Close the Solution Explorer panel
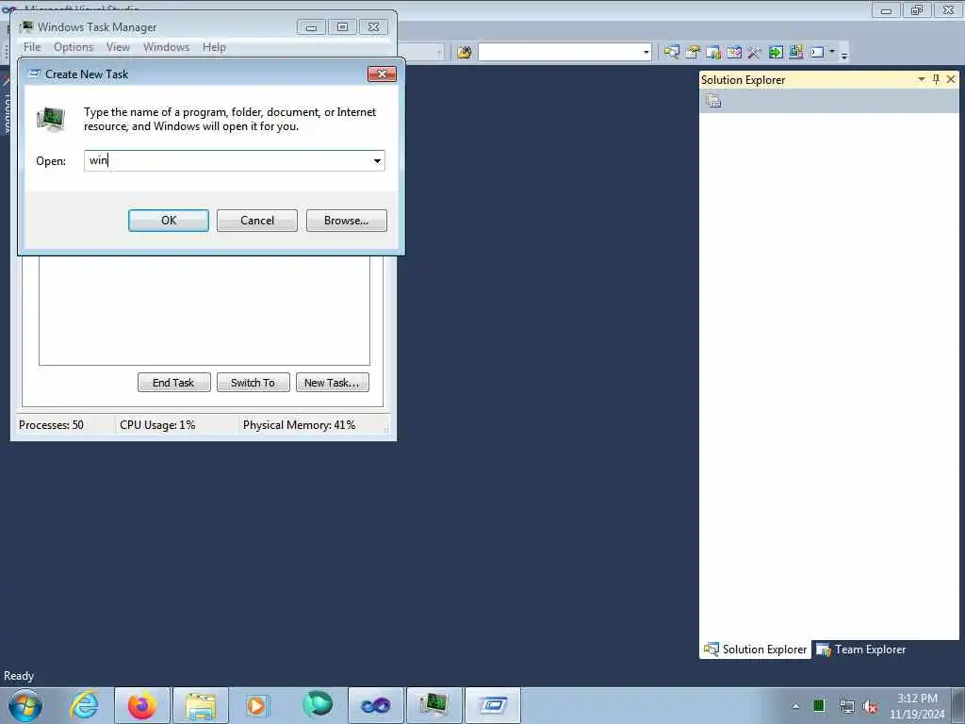This screenshot has width=965, height=724. click(951, 79)
